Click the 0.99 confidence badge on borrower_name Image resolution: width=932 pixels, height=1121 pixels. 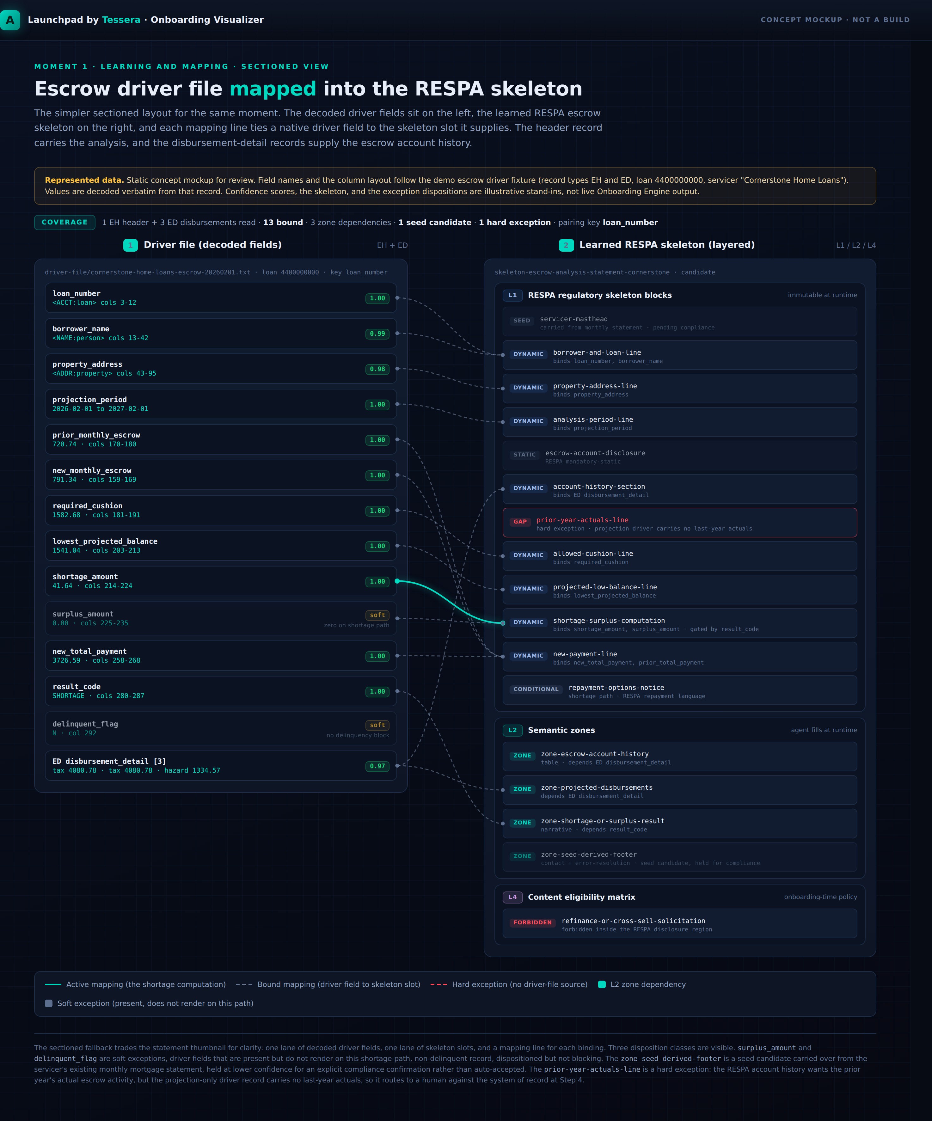click(377, 334)
